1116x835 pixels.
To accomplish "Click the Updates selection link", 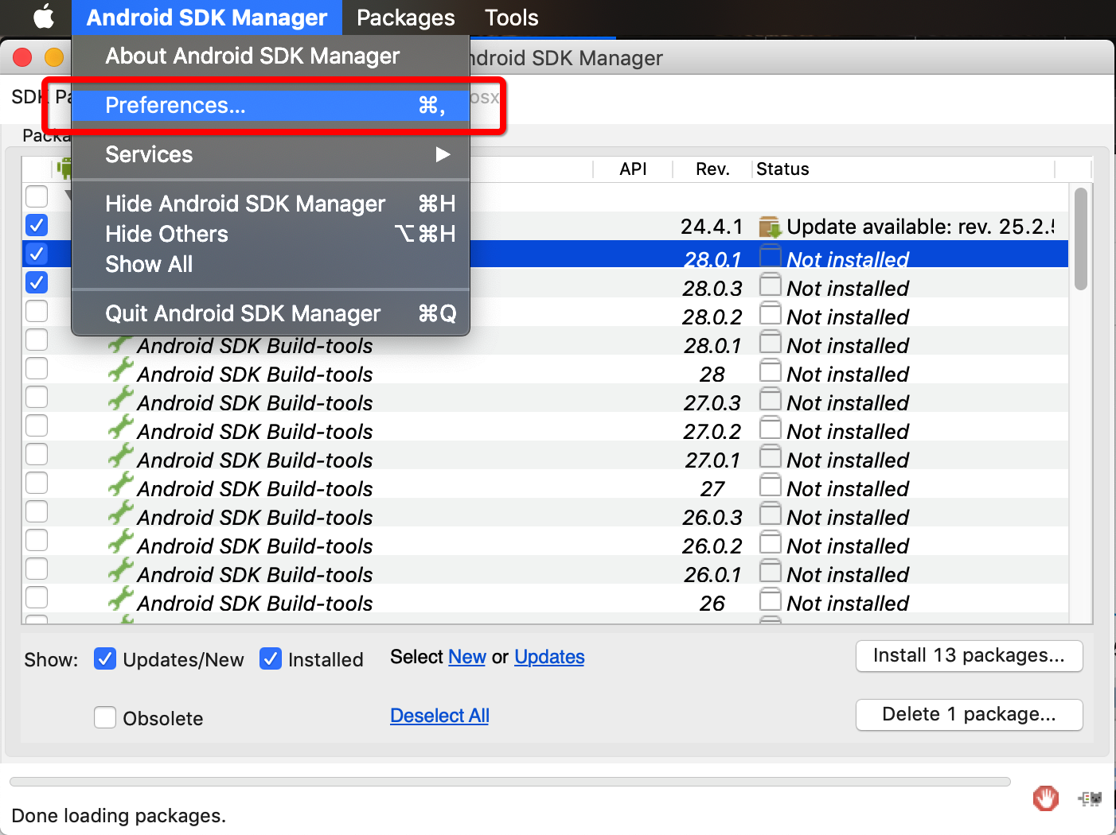I will (549, 657).
